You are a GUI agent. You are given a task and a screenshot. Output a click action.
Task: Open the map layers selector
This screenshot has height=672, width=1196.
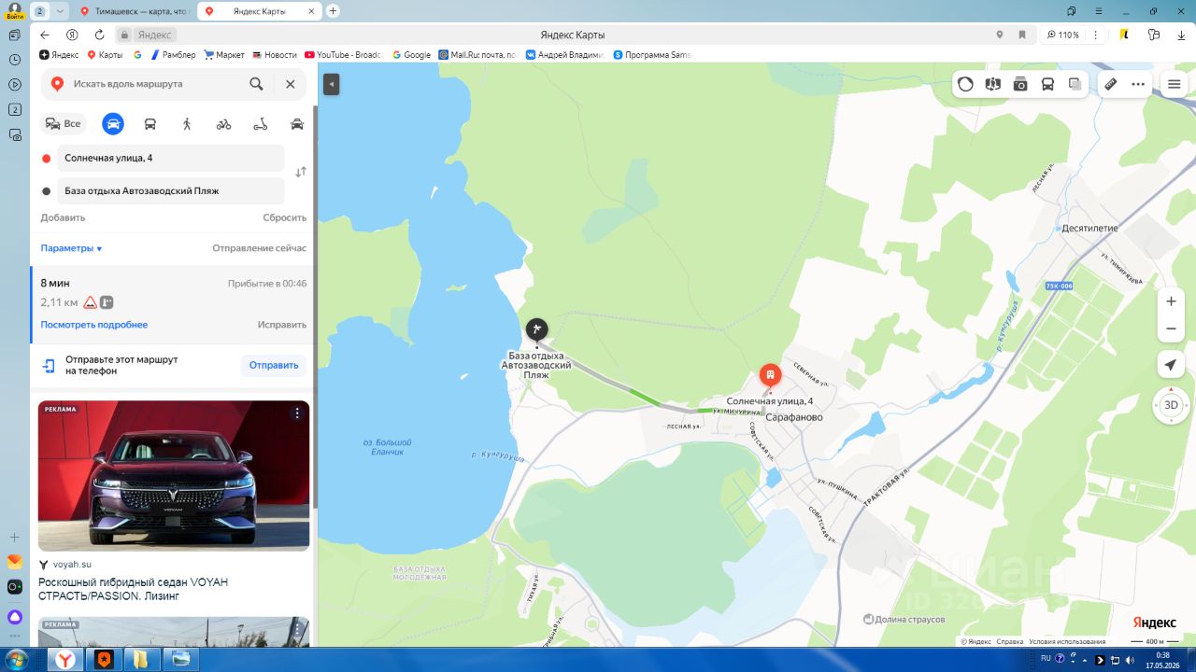coord(1075,84)
